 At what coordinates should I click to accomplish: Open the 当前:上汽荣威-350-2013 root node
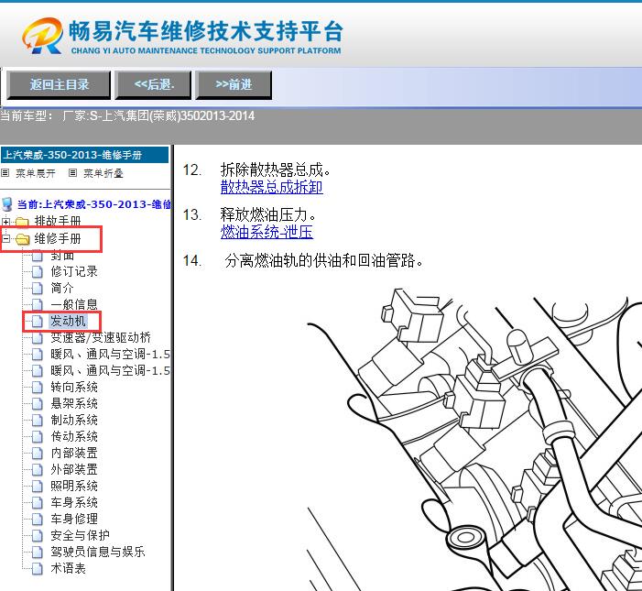click(93, 204)
